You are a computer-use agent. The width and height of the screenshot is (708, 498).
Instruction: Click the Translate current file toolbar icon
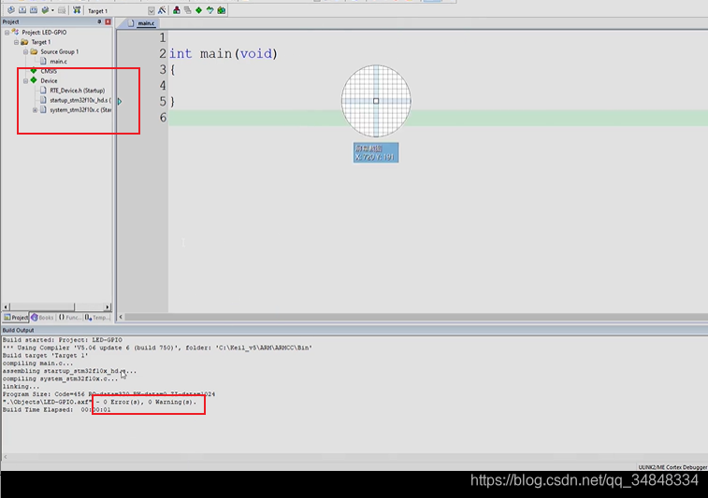pyautogui.click(x=11, y=10)
